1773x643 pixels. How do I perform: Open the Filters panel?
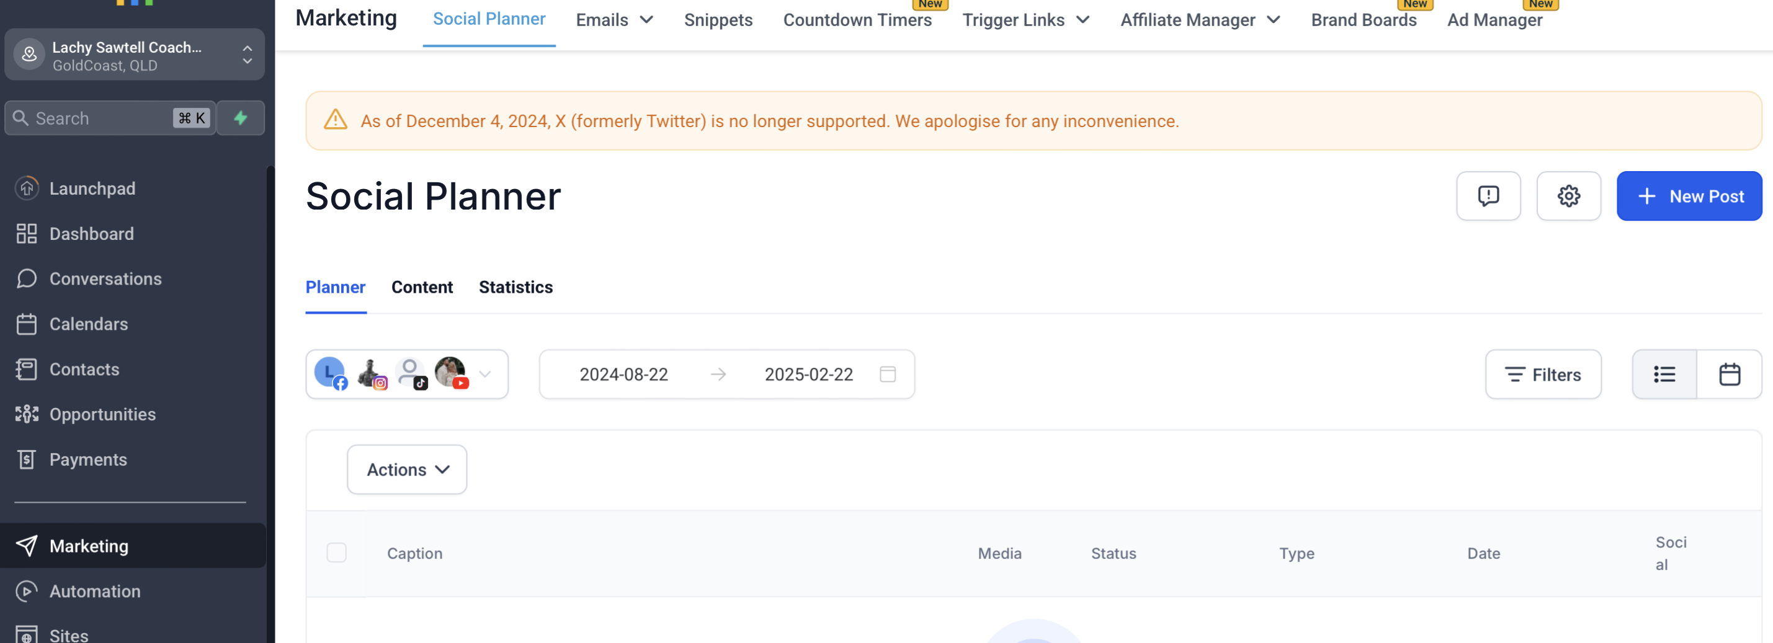pos(1543,374)
